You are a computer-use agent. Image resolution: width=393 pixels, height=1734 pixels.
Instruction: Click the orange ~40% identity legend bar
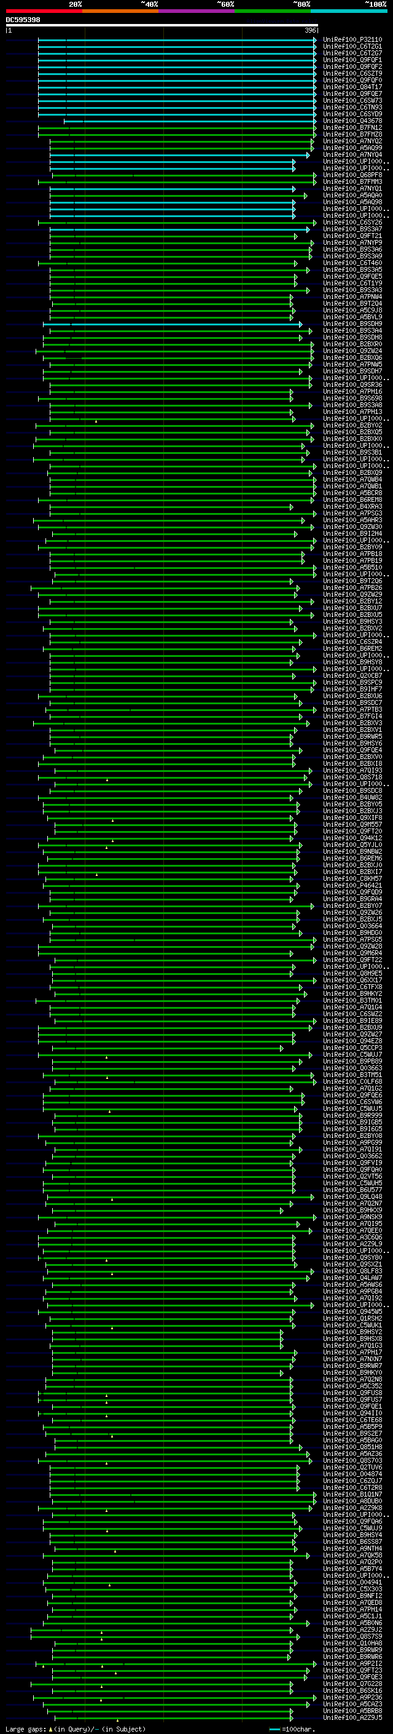tap(120, 11)
